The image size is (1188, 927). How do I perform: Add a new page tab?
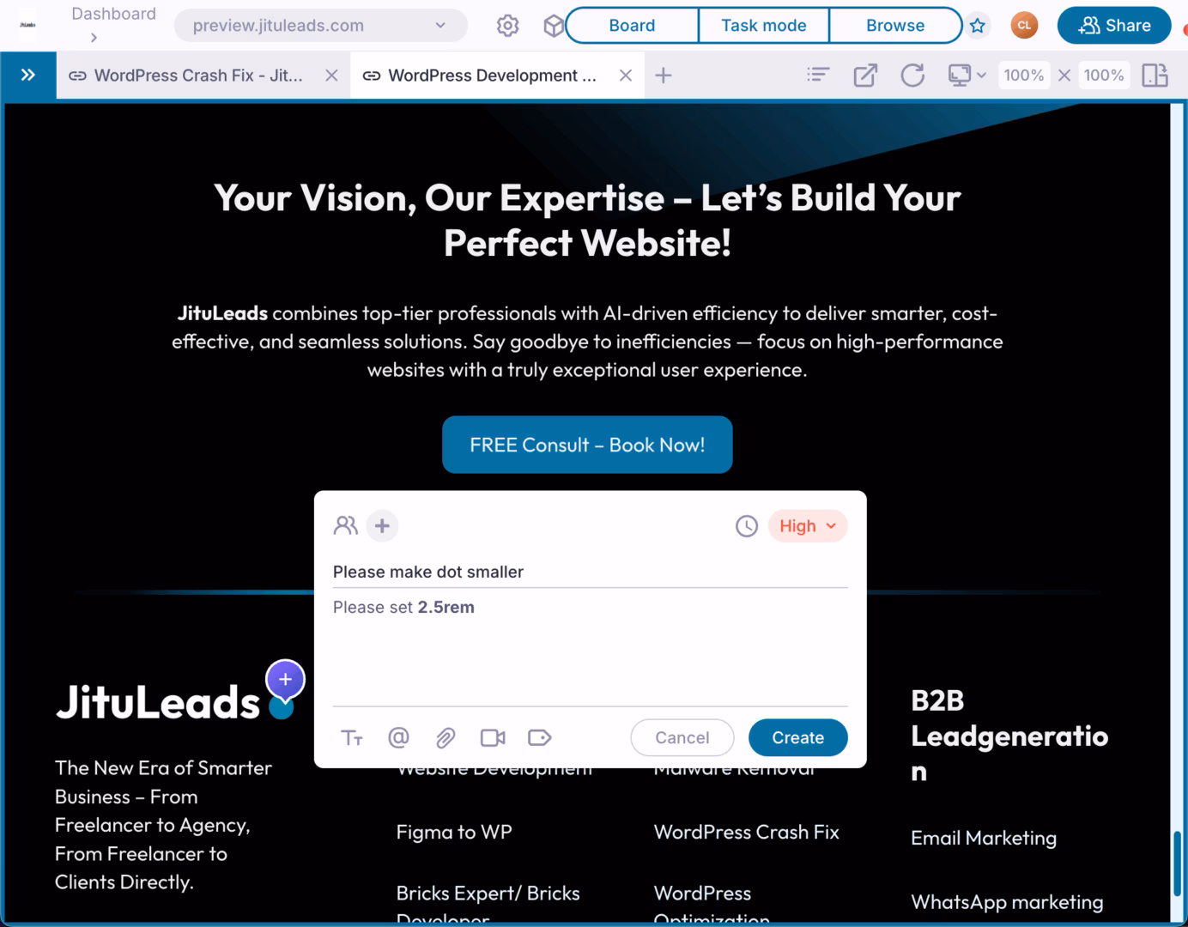(663, 76)
